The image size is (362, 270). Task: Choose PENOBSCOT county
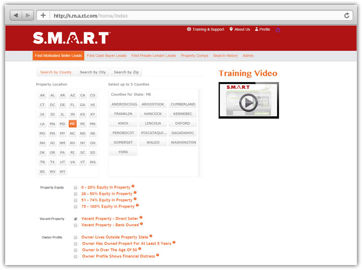coord(123,133)
